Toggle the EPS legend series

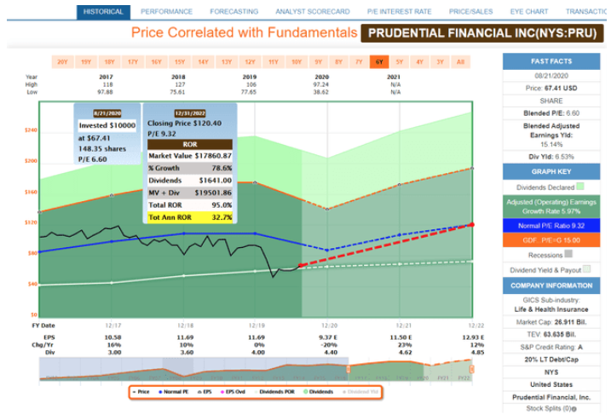point(205,392)
